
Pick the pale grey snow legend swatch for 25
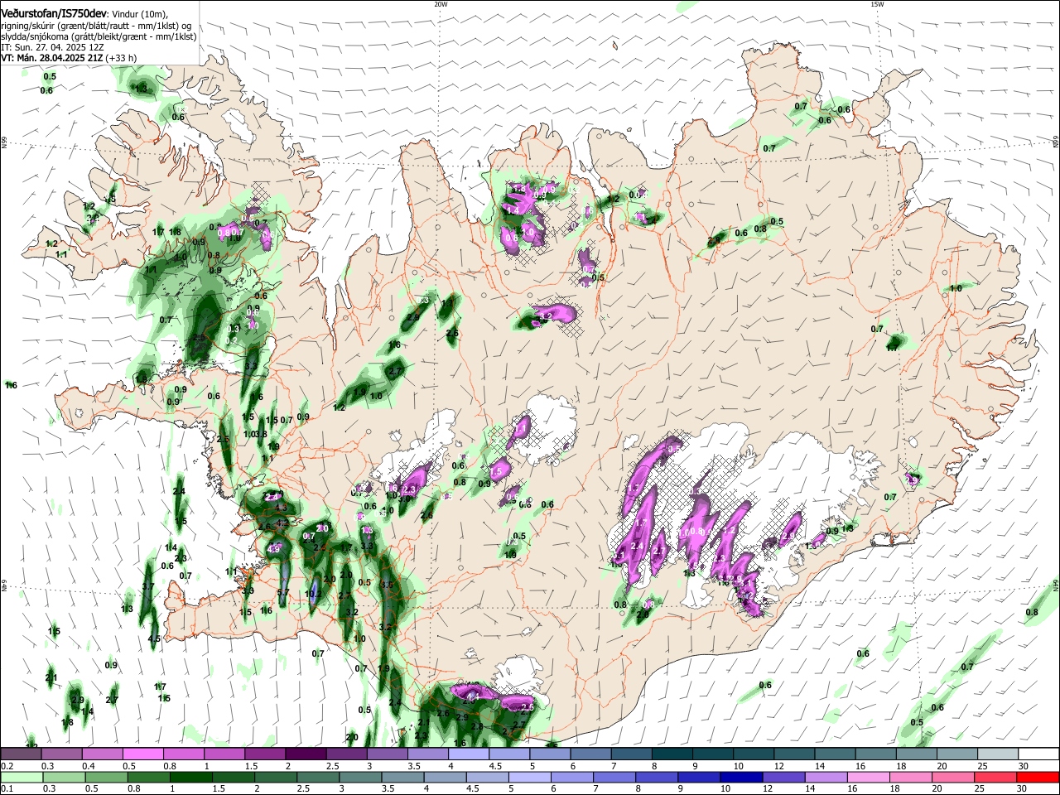[999, 754]
